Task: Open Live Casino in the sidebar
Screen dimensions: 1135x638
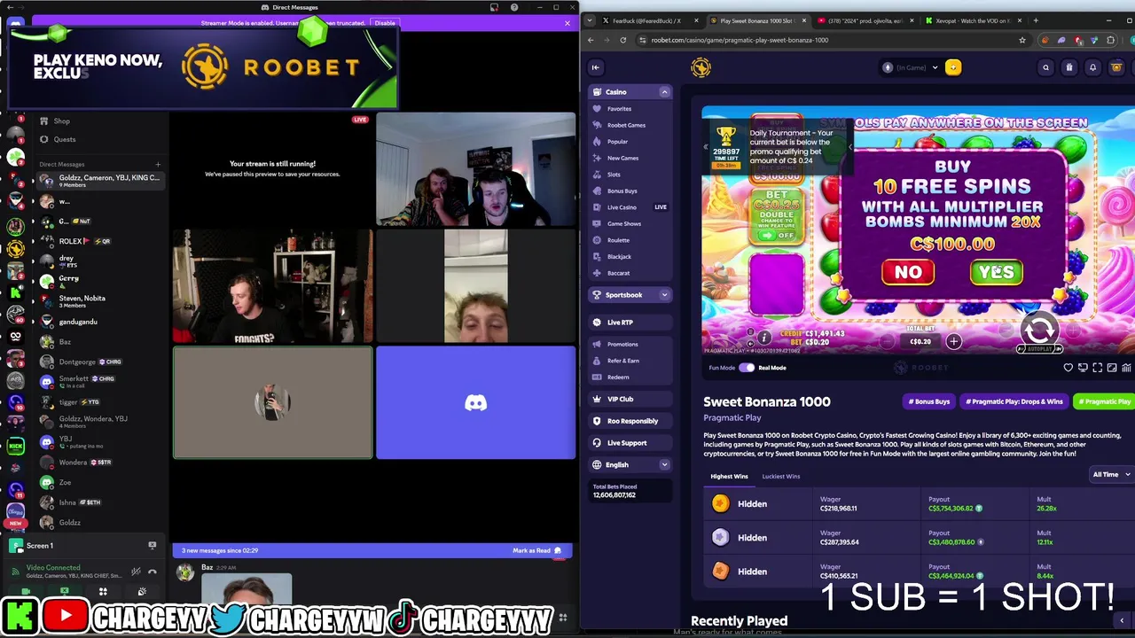Action: [x=622, y=207]
